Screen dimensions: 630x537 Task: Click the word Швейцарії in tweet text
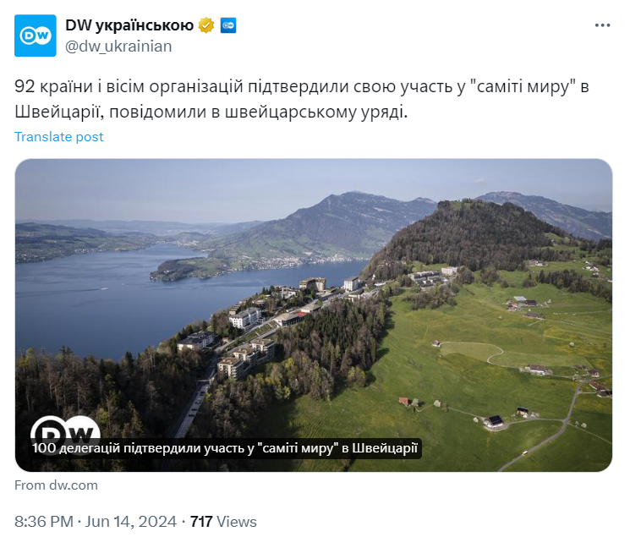point(51,111)
